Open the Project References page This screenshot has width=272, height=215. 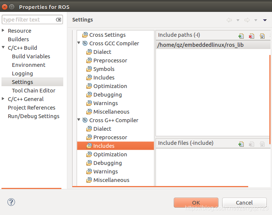pyautogui.click(x=32, y=108)
